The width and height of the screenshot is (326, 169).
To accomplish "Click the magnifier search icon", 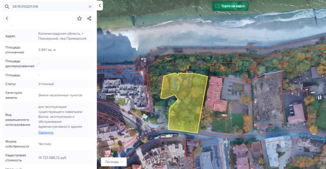I will 7,6.
